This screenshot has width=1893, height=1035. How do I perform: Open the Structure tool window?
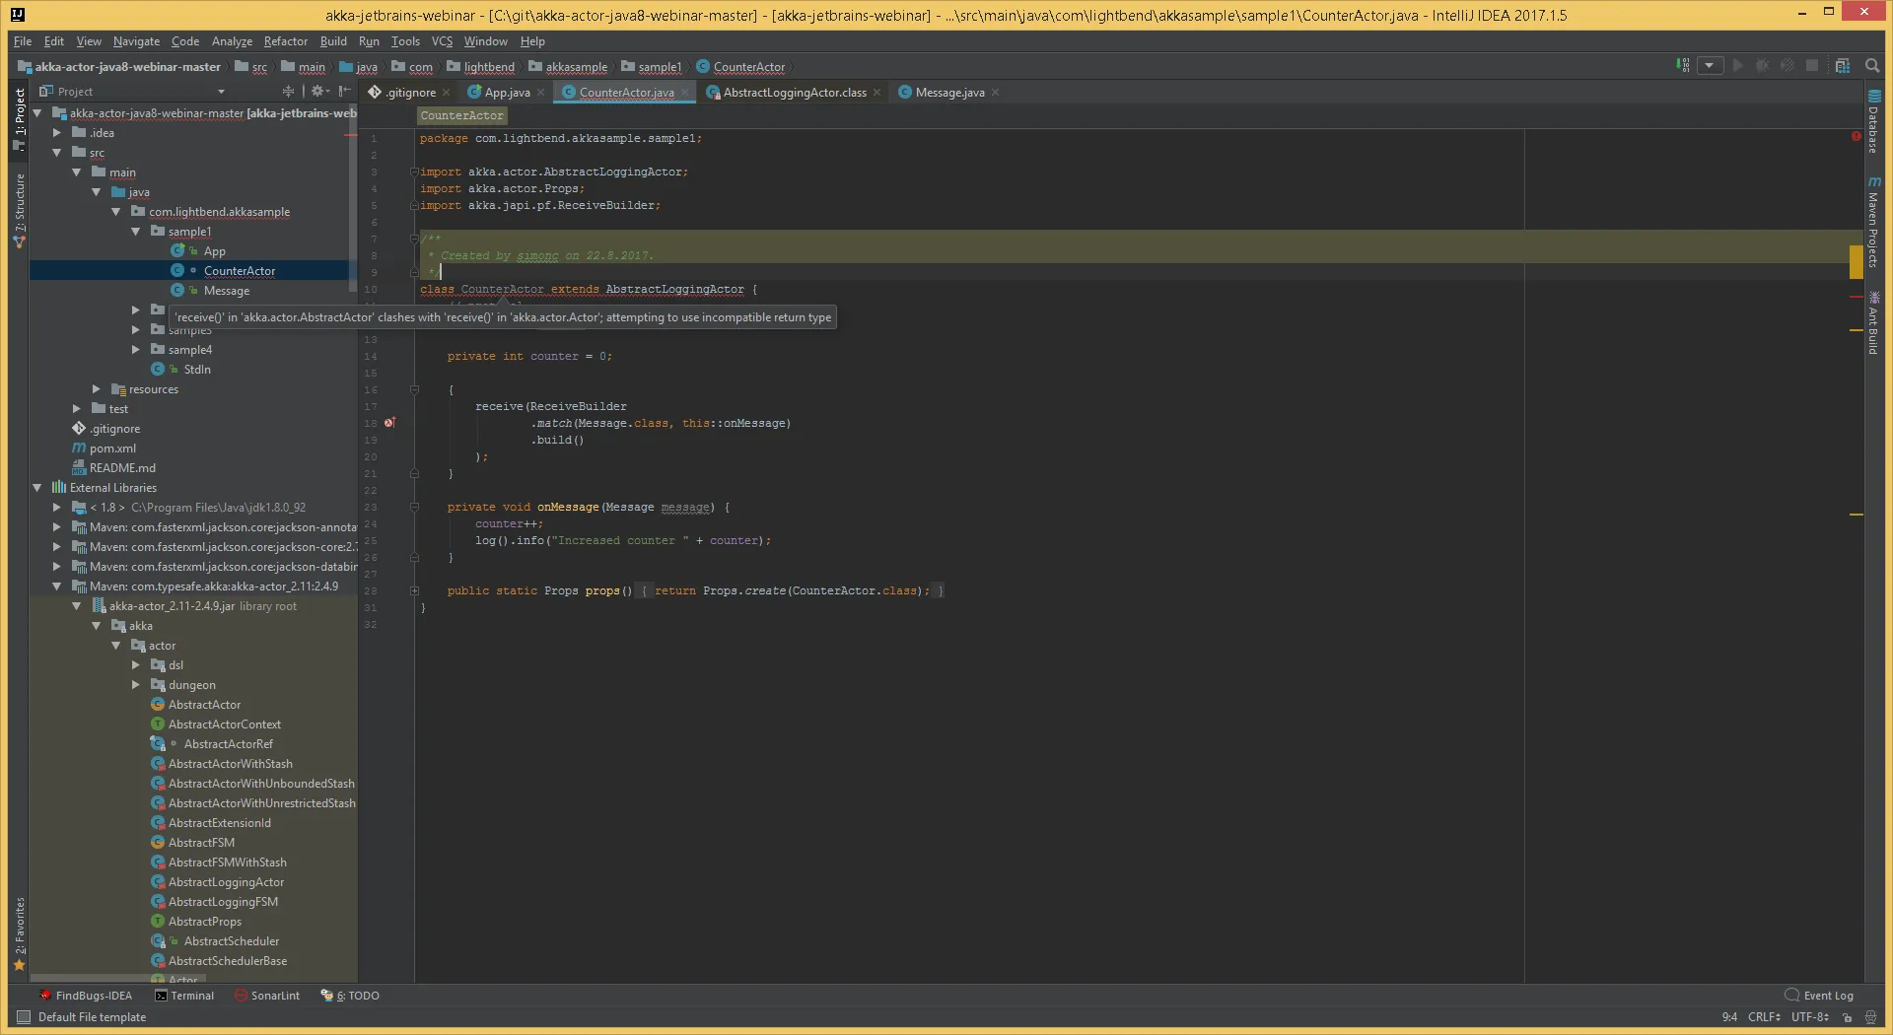click(x=19, y=210)
